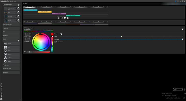This screenshot has width=186, height=101.
Task: Enable the Reverse direction checkbox
Action: pos(55,42)
